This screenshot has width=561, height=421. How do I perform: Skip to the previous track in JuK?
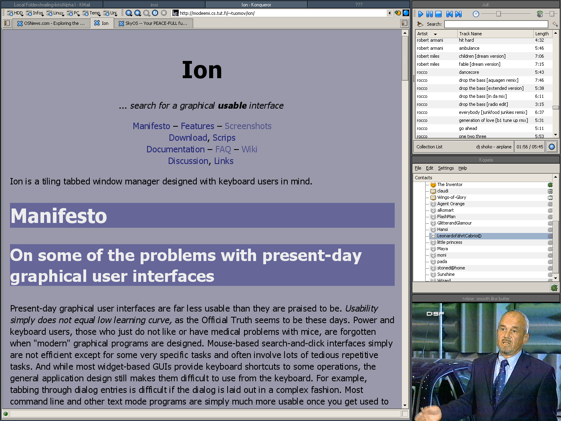pyautogui.click(x=450, y=14)
